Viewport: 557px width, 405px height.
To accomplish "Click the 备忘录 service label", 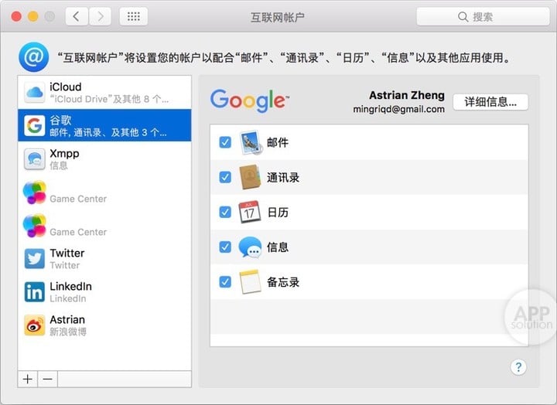I will coord(283,282).
